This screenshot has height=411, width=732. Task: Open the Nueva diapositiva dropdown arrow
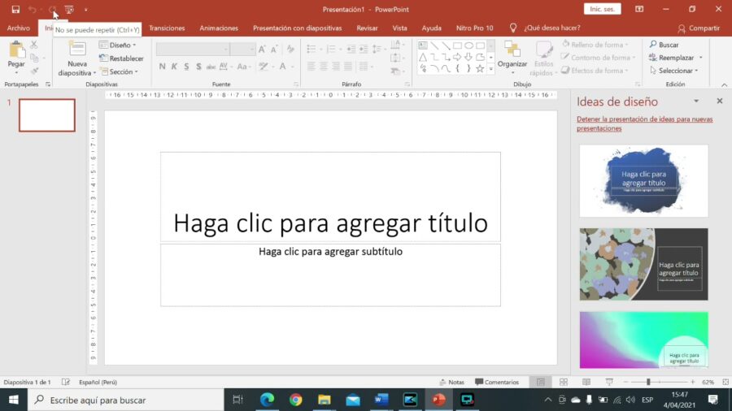tap(94, 73)
